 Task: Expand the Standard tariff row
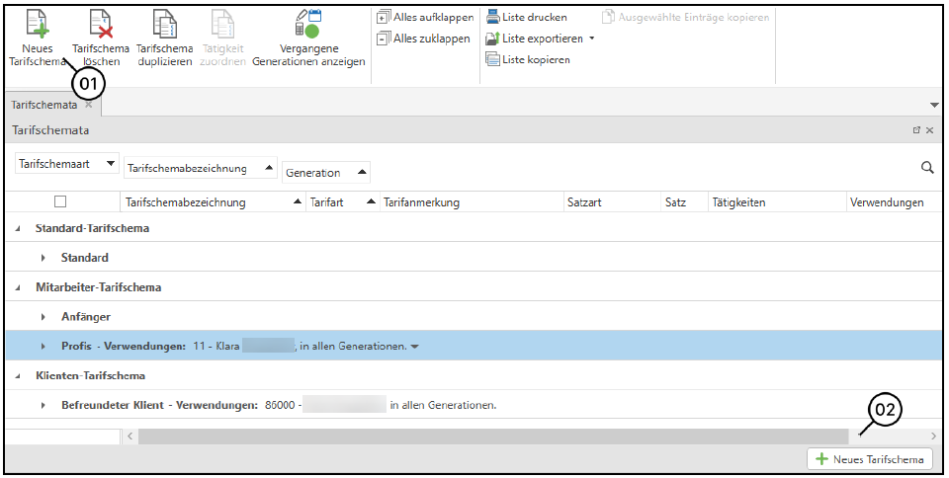(43, 259)
